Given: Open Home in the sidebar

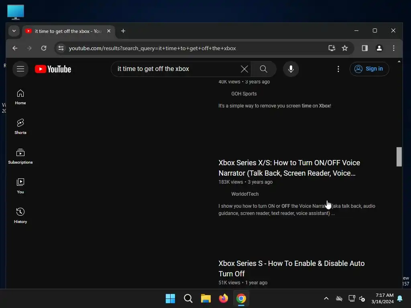Looking at the screenshot, I should point(20,97).
